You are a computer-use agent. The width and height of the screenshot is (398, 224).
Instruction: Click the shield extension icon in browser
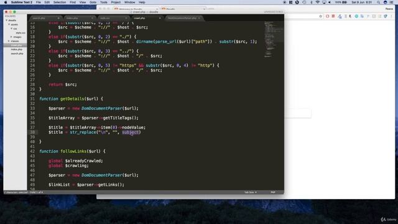coord(386,16)
